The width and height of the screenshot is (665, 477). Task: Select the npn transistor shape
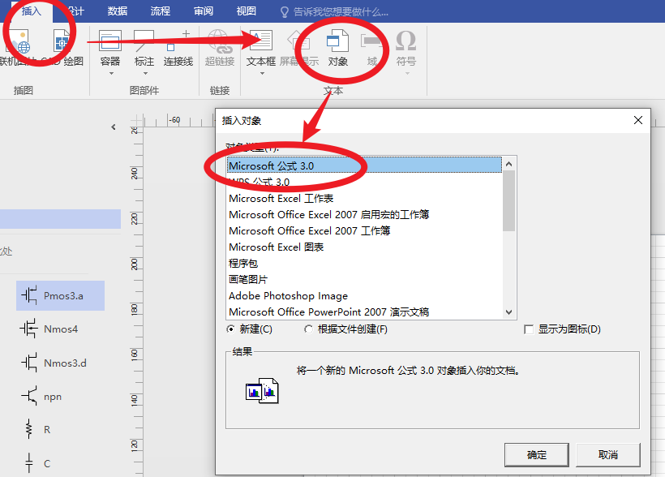point(41,397)
